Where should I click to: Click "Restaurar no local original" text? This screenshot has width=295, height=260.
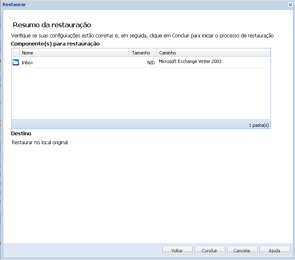click(x=40, y=143)
